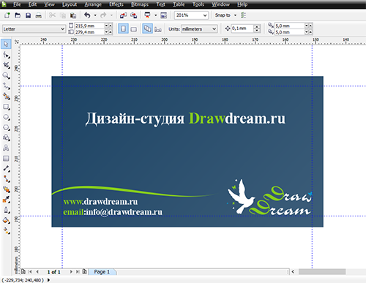Open the Text menu
The image size is (366, 283).
pos(161,4)
